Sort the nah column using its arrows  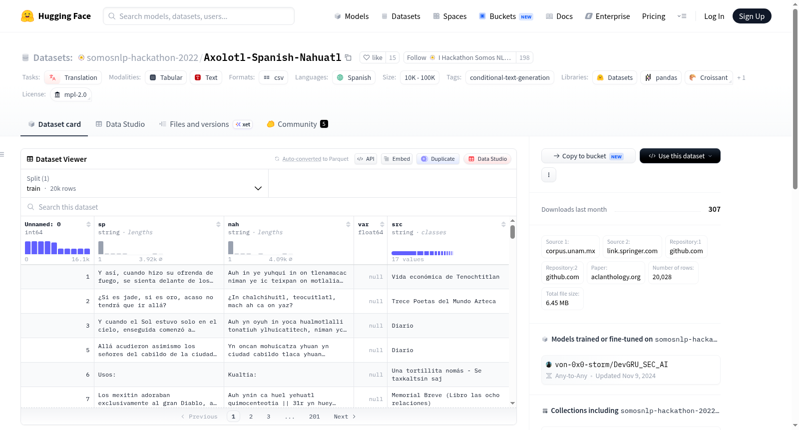click(348, 224)
